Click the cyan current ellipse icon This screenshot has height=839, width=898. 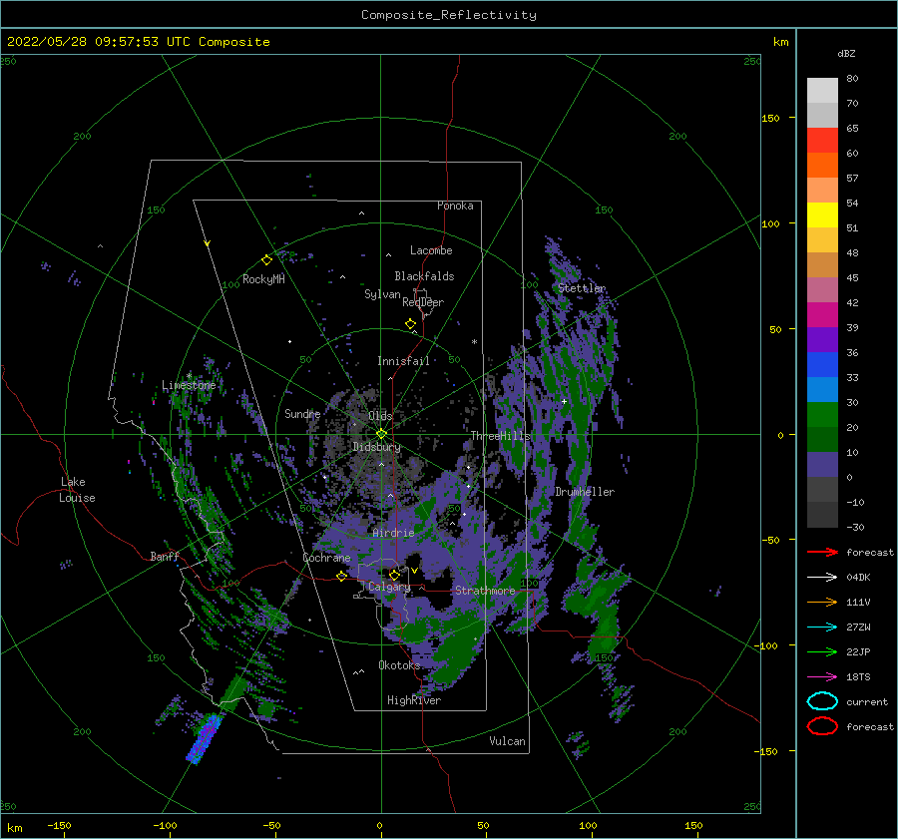point(822,701)
